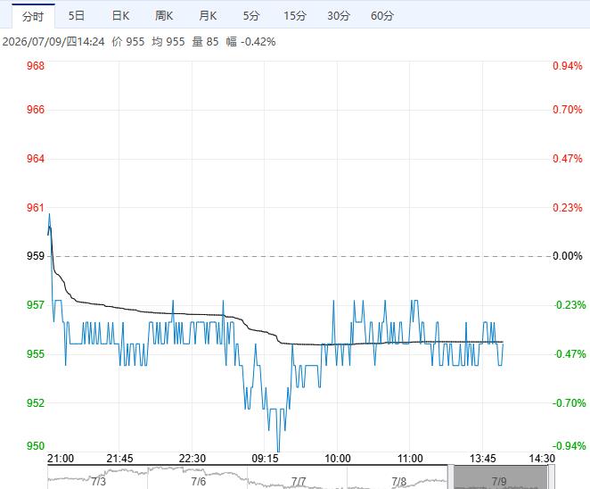The image size is (590, 489).
Task: Select the shaded 7/9 range in navigator
Action: pyautogui.click(x=501, y=477)
